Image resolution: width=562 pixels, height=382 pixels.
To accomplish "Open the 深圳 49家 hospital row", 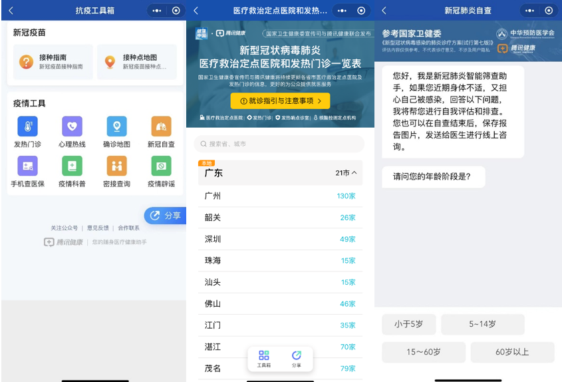I will (x=280, y=239).
